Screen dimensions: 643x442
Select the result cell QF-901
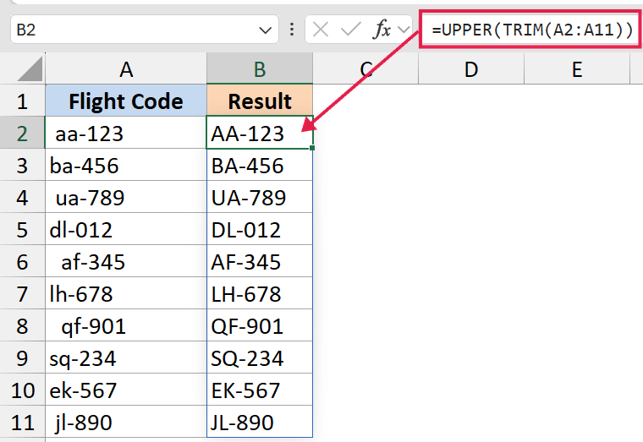click(260, 325)
